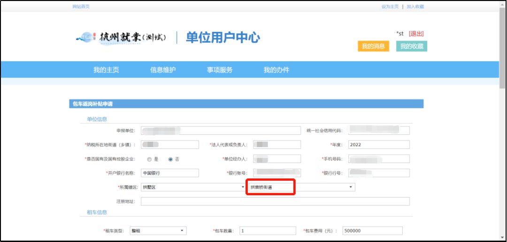Select the 否 radio button for state-owned enterprise

click(x=170, y=159)
